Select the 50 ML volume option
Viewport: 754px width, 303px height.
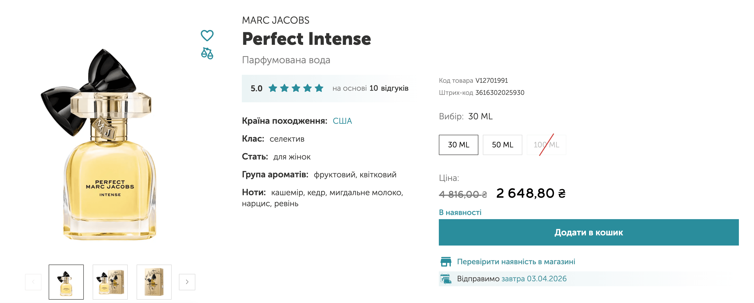[502, 145]
